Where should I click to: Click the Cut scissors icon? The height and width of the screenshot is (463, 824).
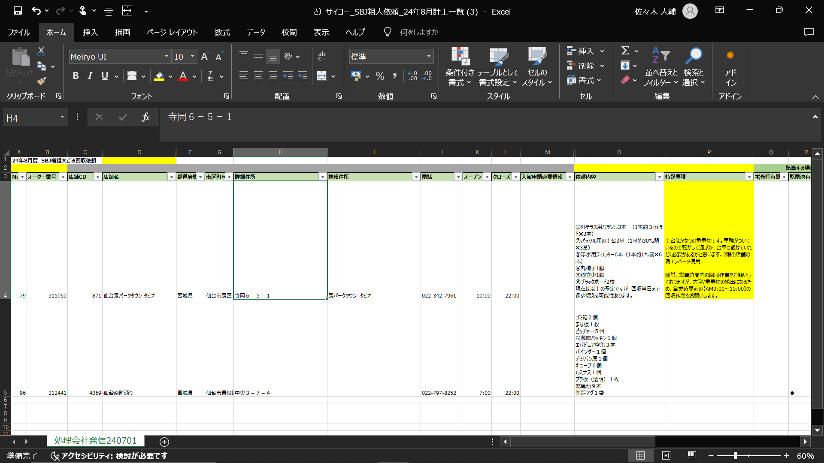[x=41, y=51]
